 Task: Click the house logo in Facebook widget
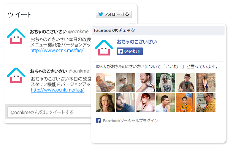104,48
